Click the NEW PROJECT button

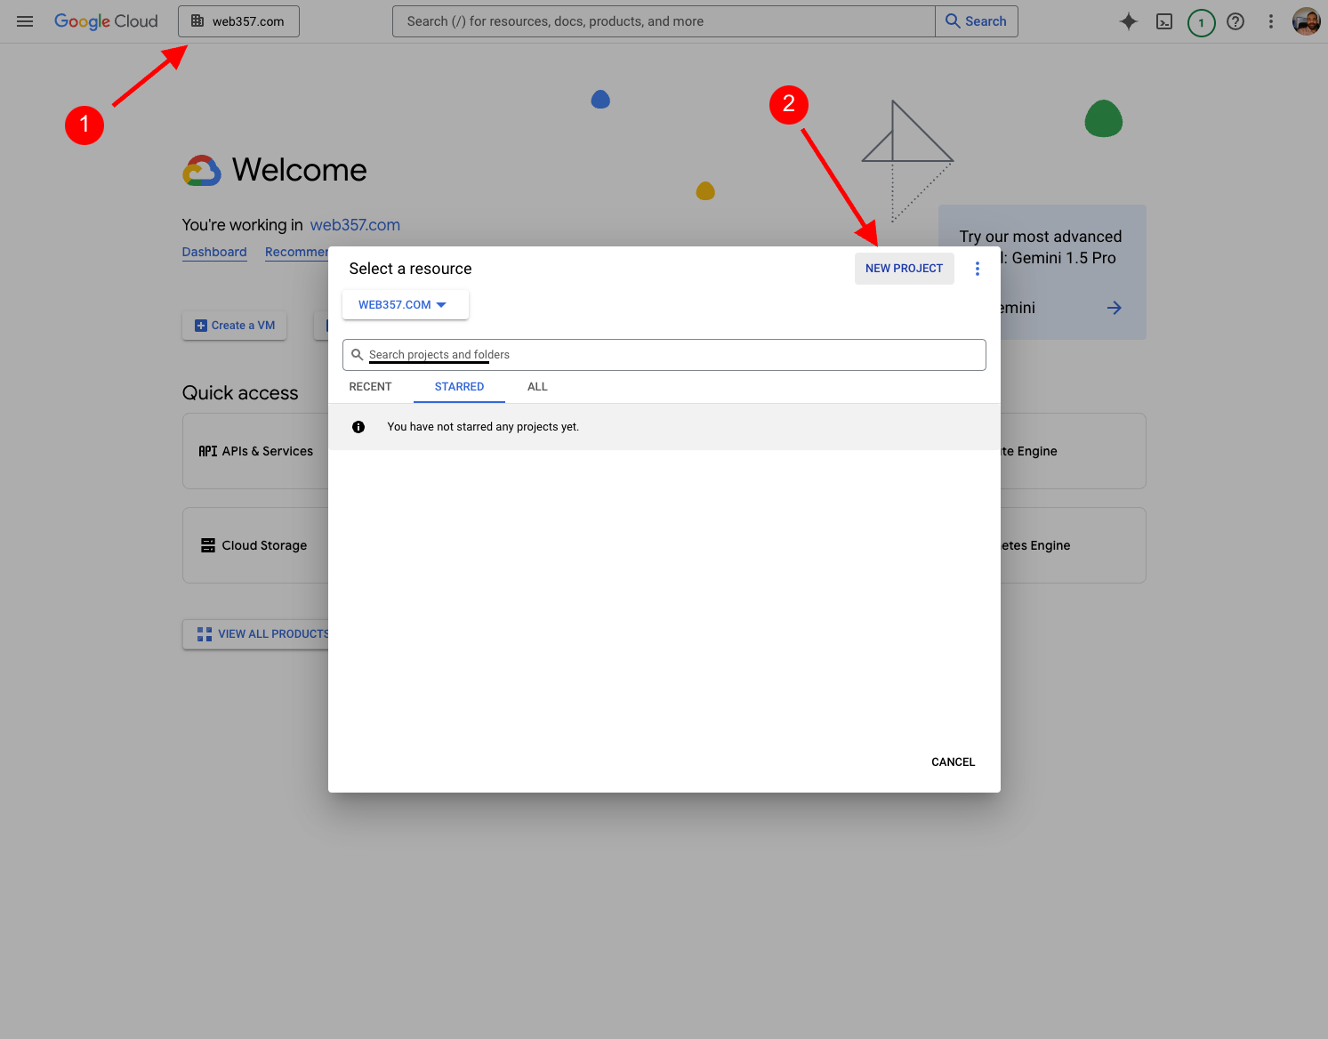pyautogui.click(x=904, y=269)
